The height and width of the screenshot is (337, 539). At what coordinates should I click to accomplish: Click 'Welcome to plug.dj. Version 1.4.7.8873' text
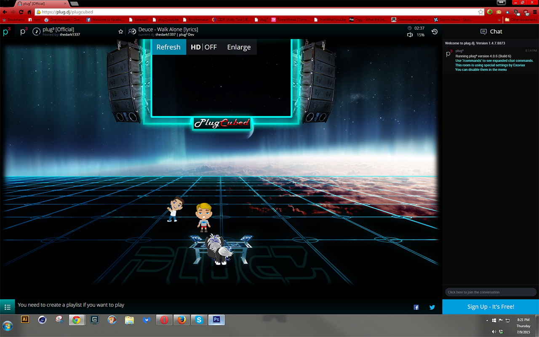point(475,43)
